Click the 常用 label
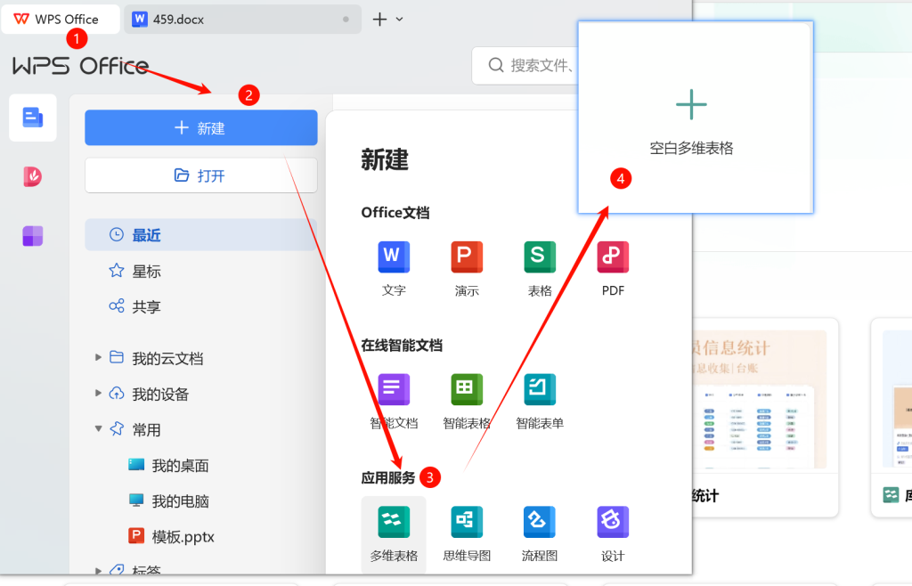This screenshot has height=586, width=912. [x=147, y=429]
